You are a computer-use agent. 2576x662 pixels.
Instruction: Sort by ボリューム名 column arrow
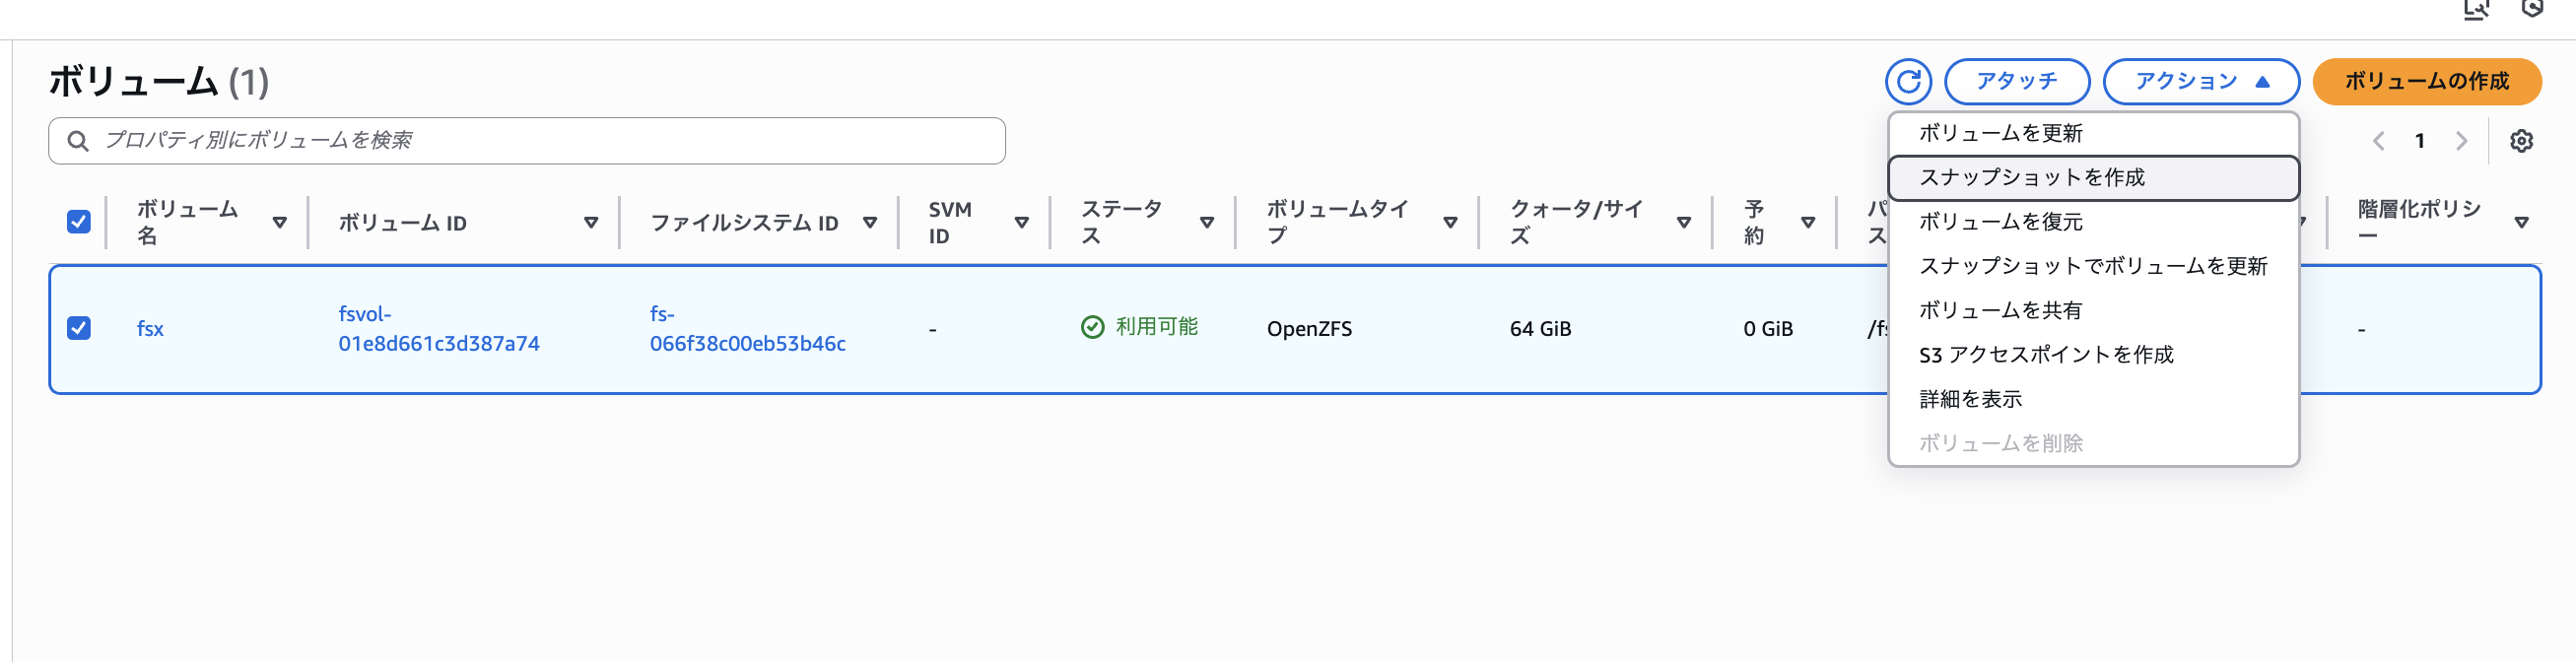280,222
